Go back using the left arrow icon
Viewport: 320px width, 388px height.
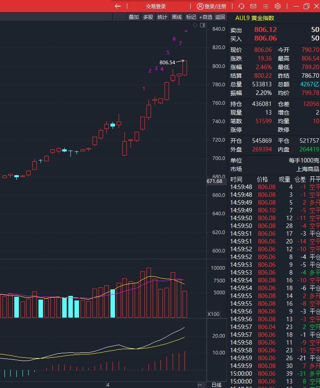pyautogui.click(x=118, y=6)
